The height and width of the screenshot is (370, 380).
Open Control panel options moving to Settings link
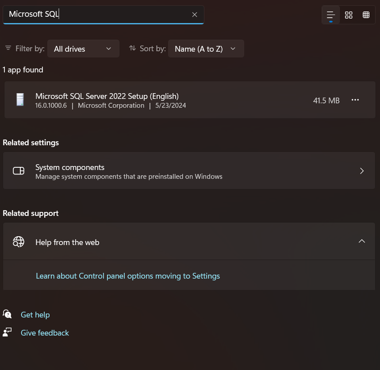128,276
